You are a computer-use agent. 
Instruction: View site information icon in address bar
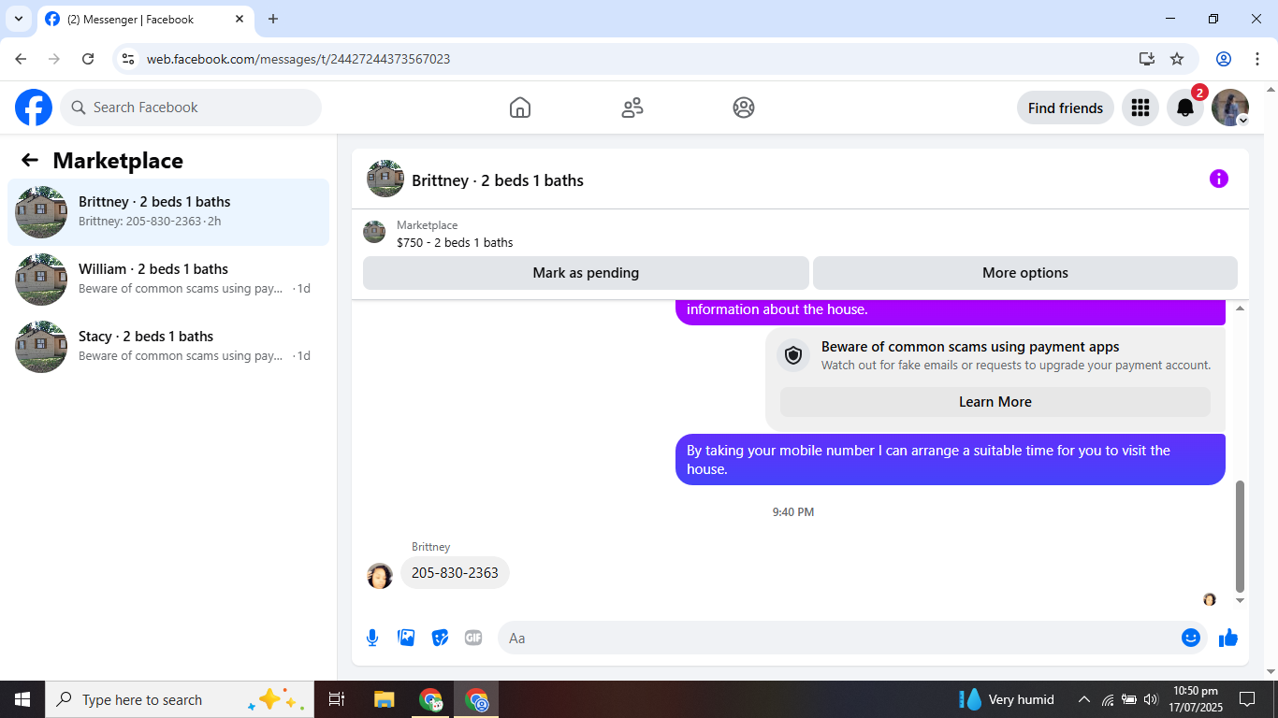point(128,59)
